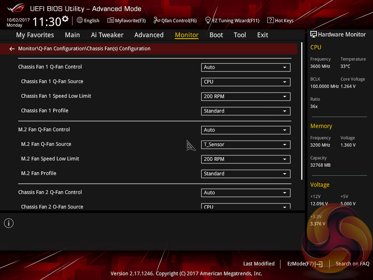This screenshot has height=280, width=373.
Task: Open Search on FAQ link
Action: click(352, 264)
